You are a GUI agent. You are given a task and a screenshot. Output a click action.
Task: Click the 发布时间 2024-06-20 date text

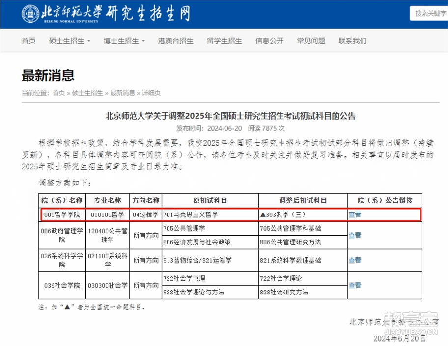tap(209, 128)
